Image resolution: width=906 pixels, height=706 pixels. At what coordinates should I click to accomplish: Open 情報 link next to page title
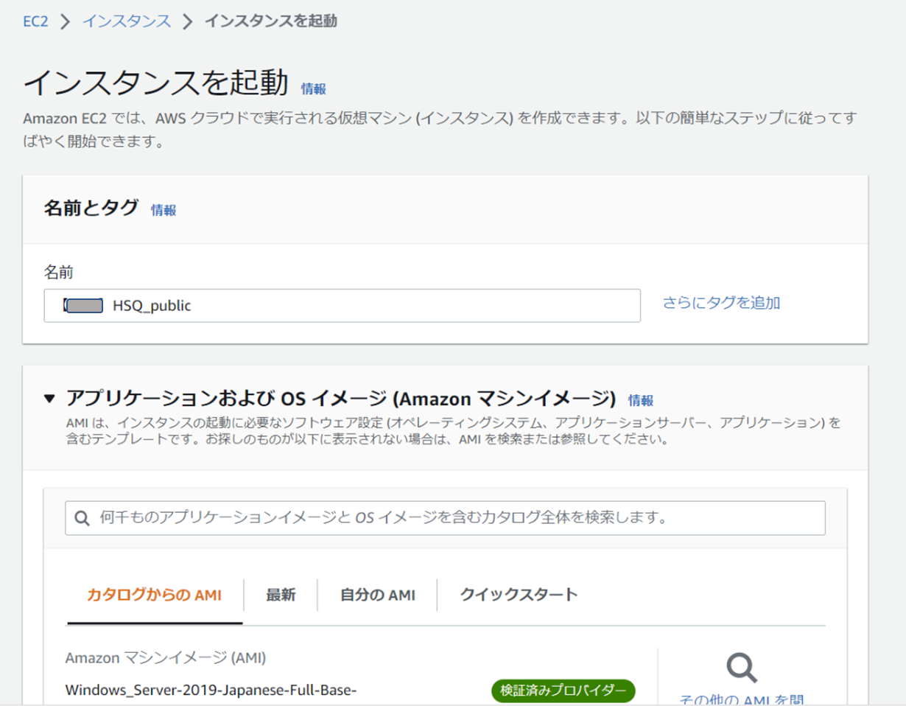pos(313,88)
